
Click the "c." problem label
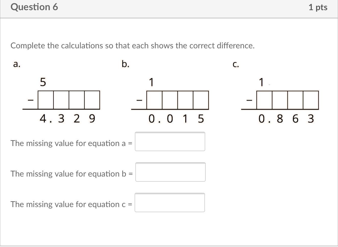pyautogui.click(x=236, y=64)
